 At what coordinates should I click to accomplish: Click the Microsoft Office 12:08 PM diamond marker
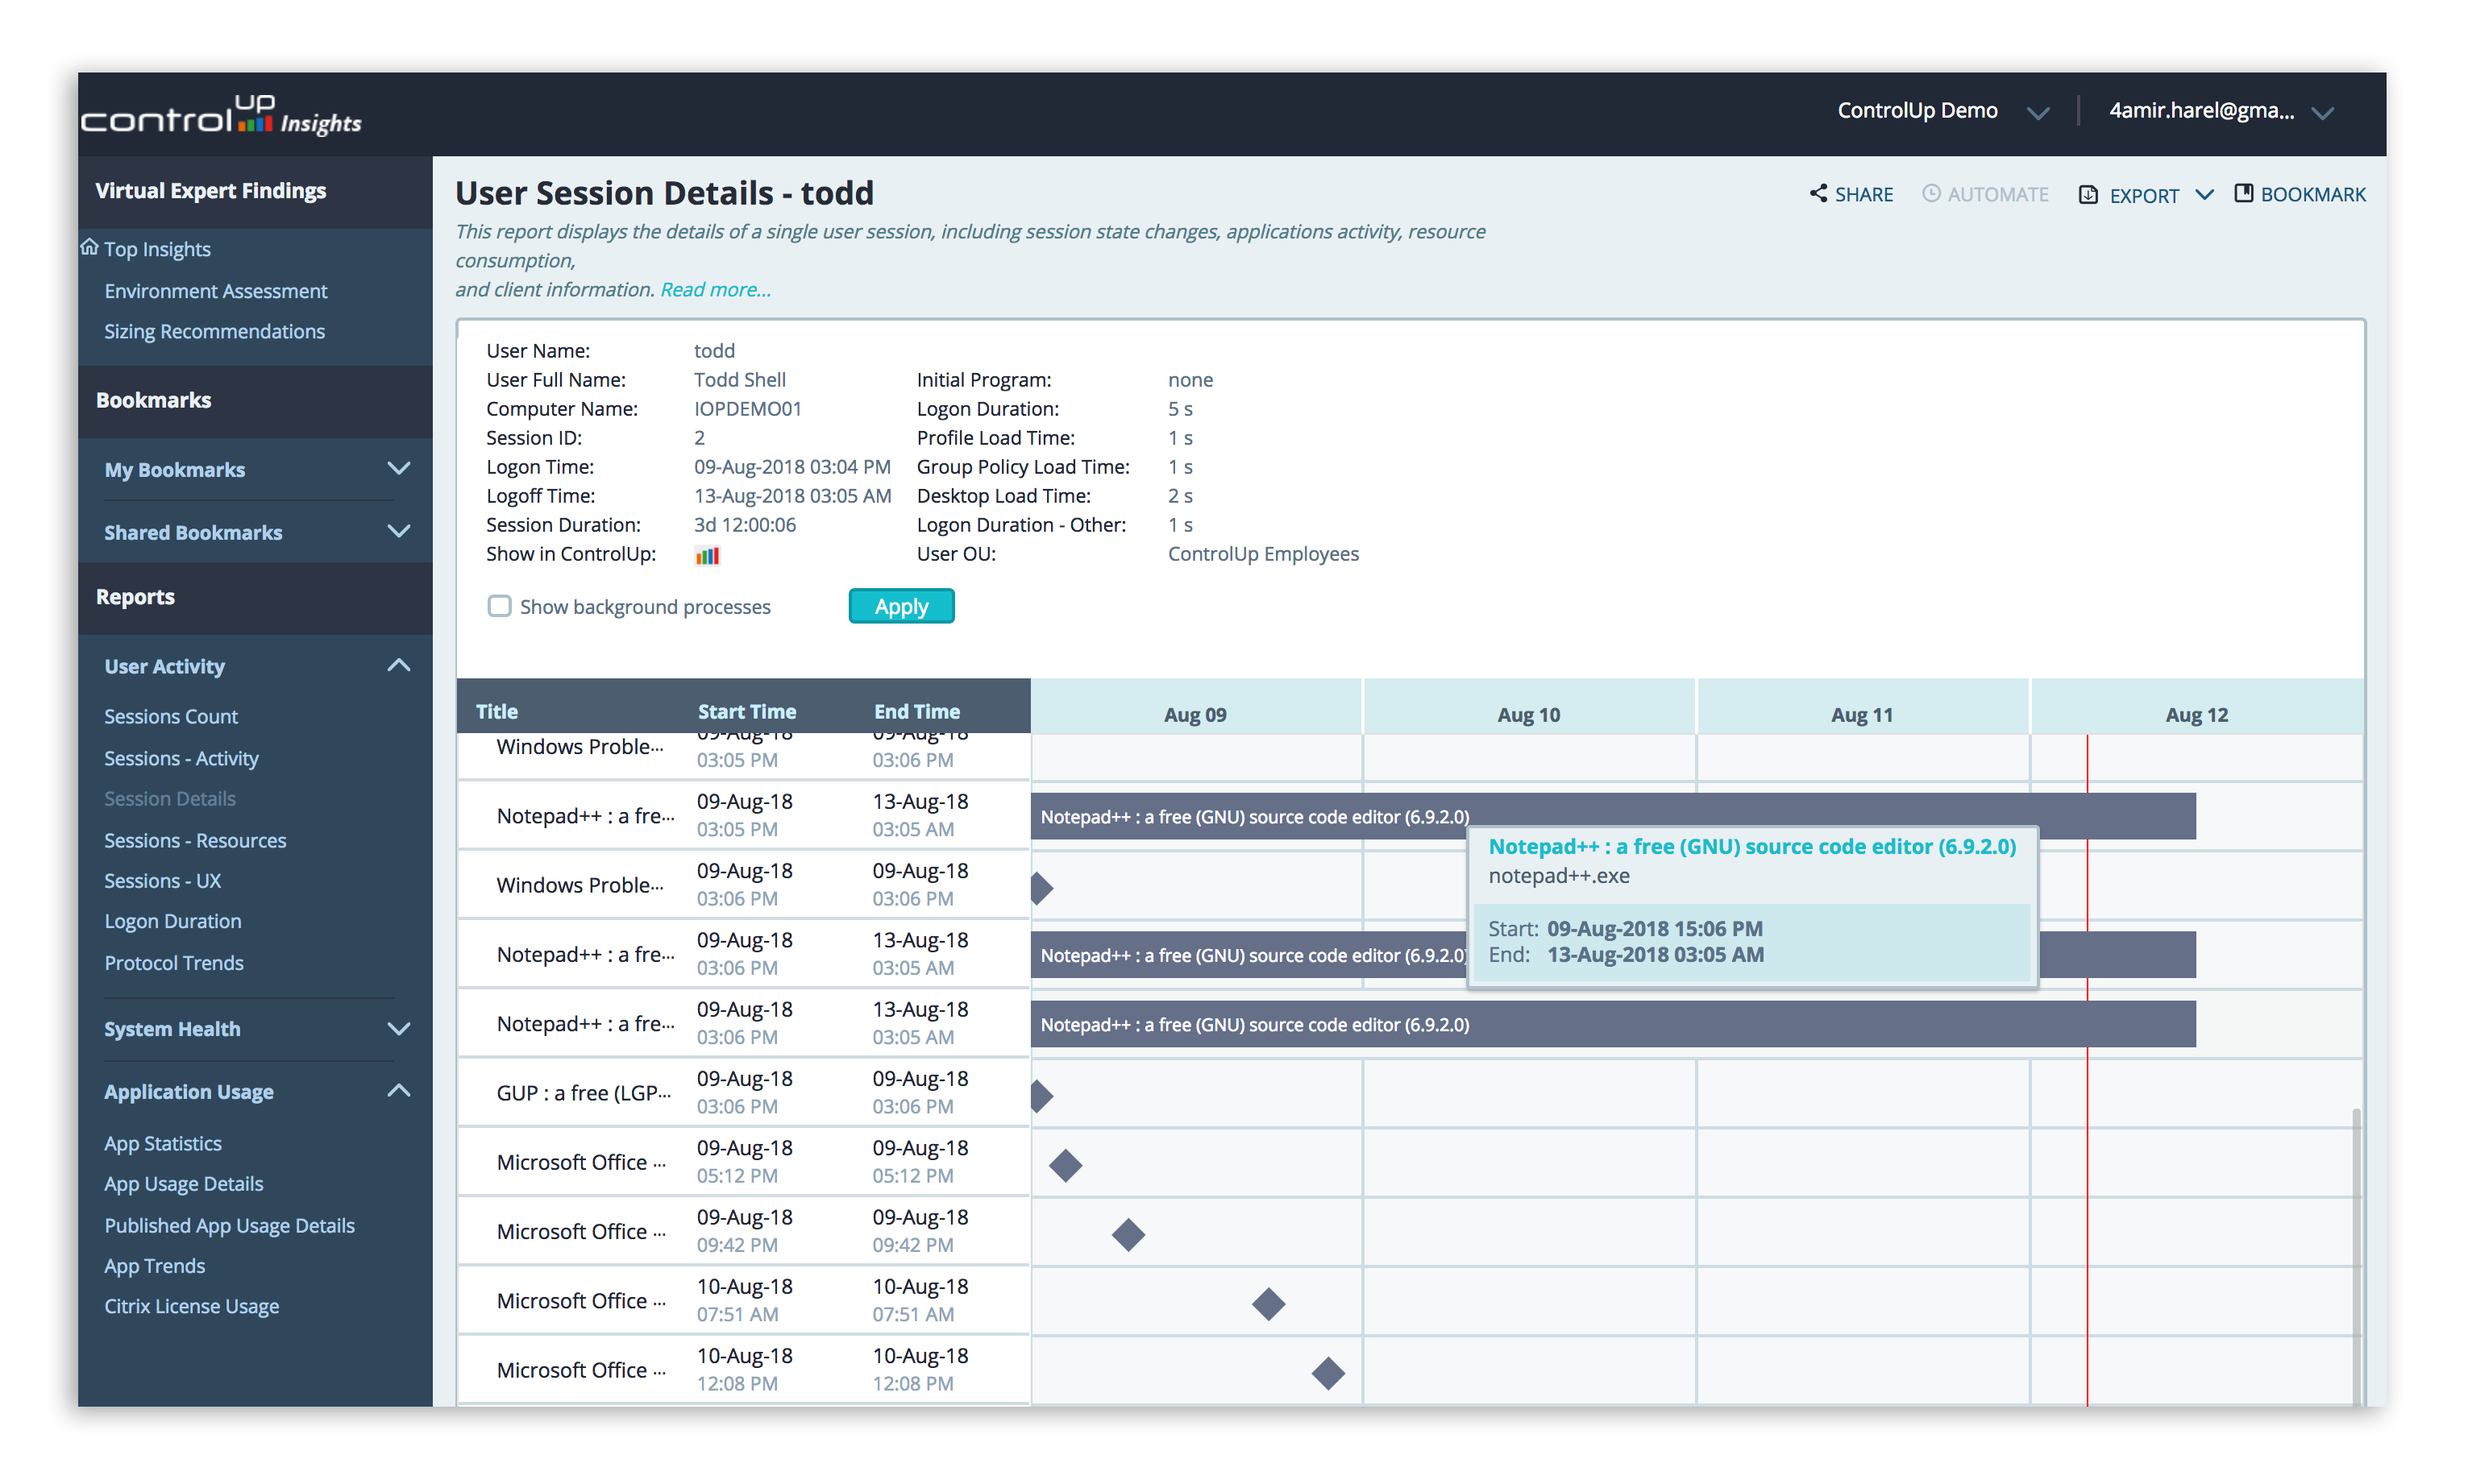pos(1327,1372)
